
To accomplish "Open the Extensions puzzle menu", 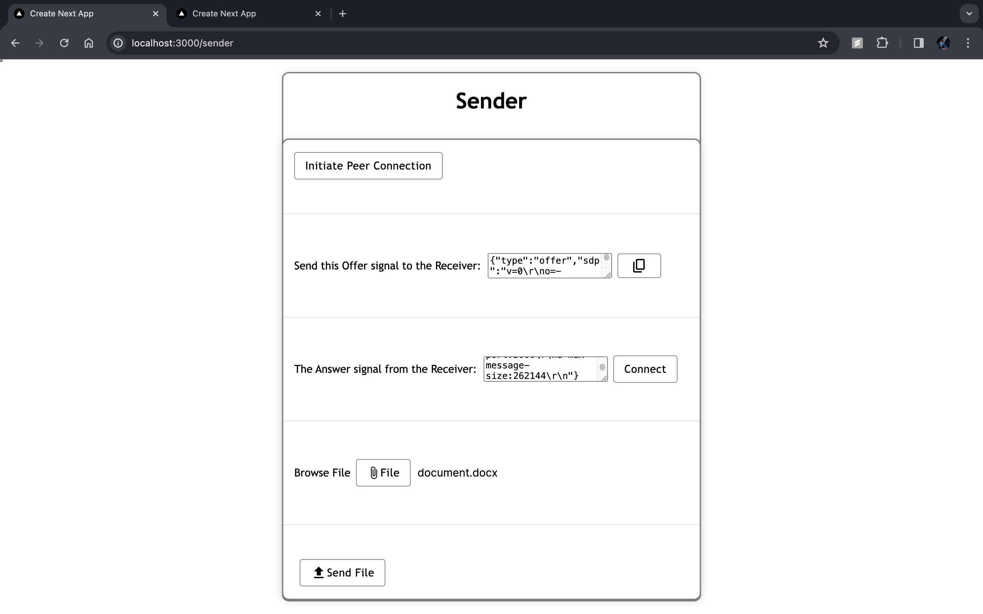I will tap(882, 43).
